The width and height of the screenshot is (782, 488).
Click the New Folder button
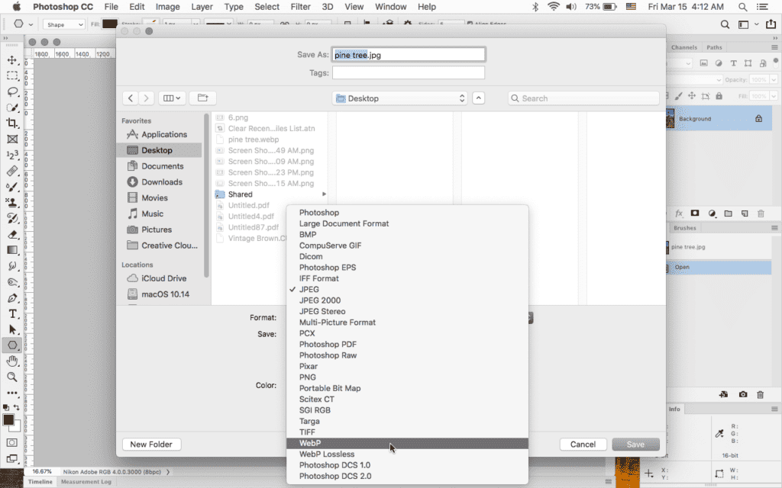tap(151, 445)
